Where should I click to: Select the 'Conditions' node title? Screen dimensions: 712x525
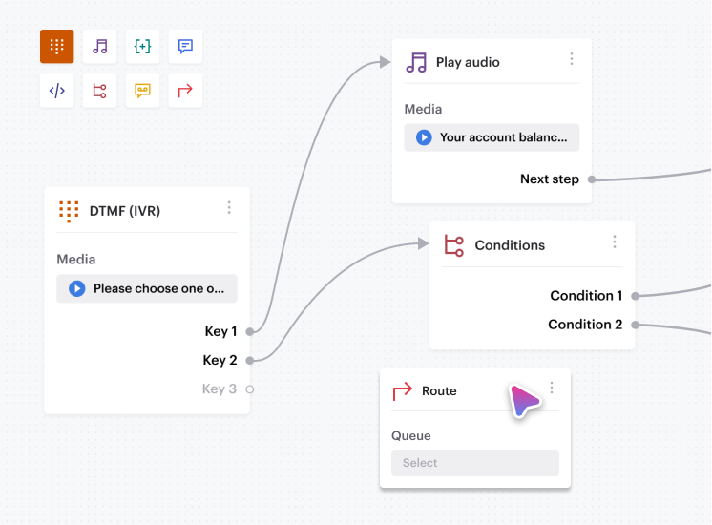point(510,245)
